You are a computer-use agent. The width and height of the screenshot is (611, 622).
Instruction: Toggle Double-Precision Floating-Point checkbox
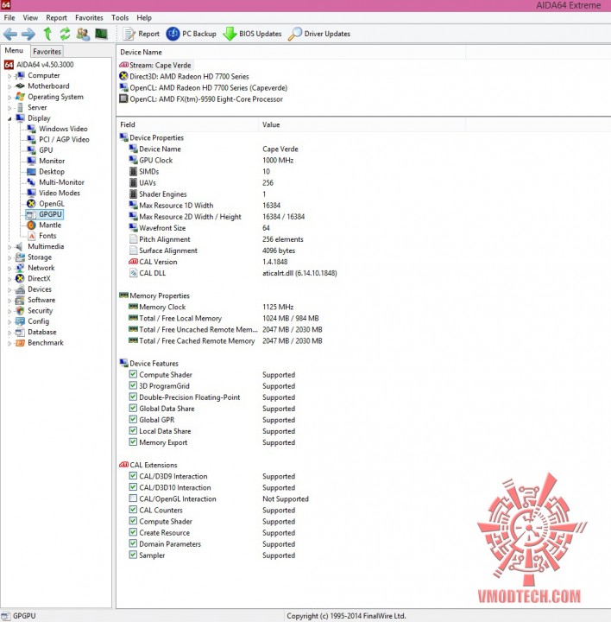pyautogui.click(x=133, y=397)
